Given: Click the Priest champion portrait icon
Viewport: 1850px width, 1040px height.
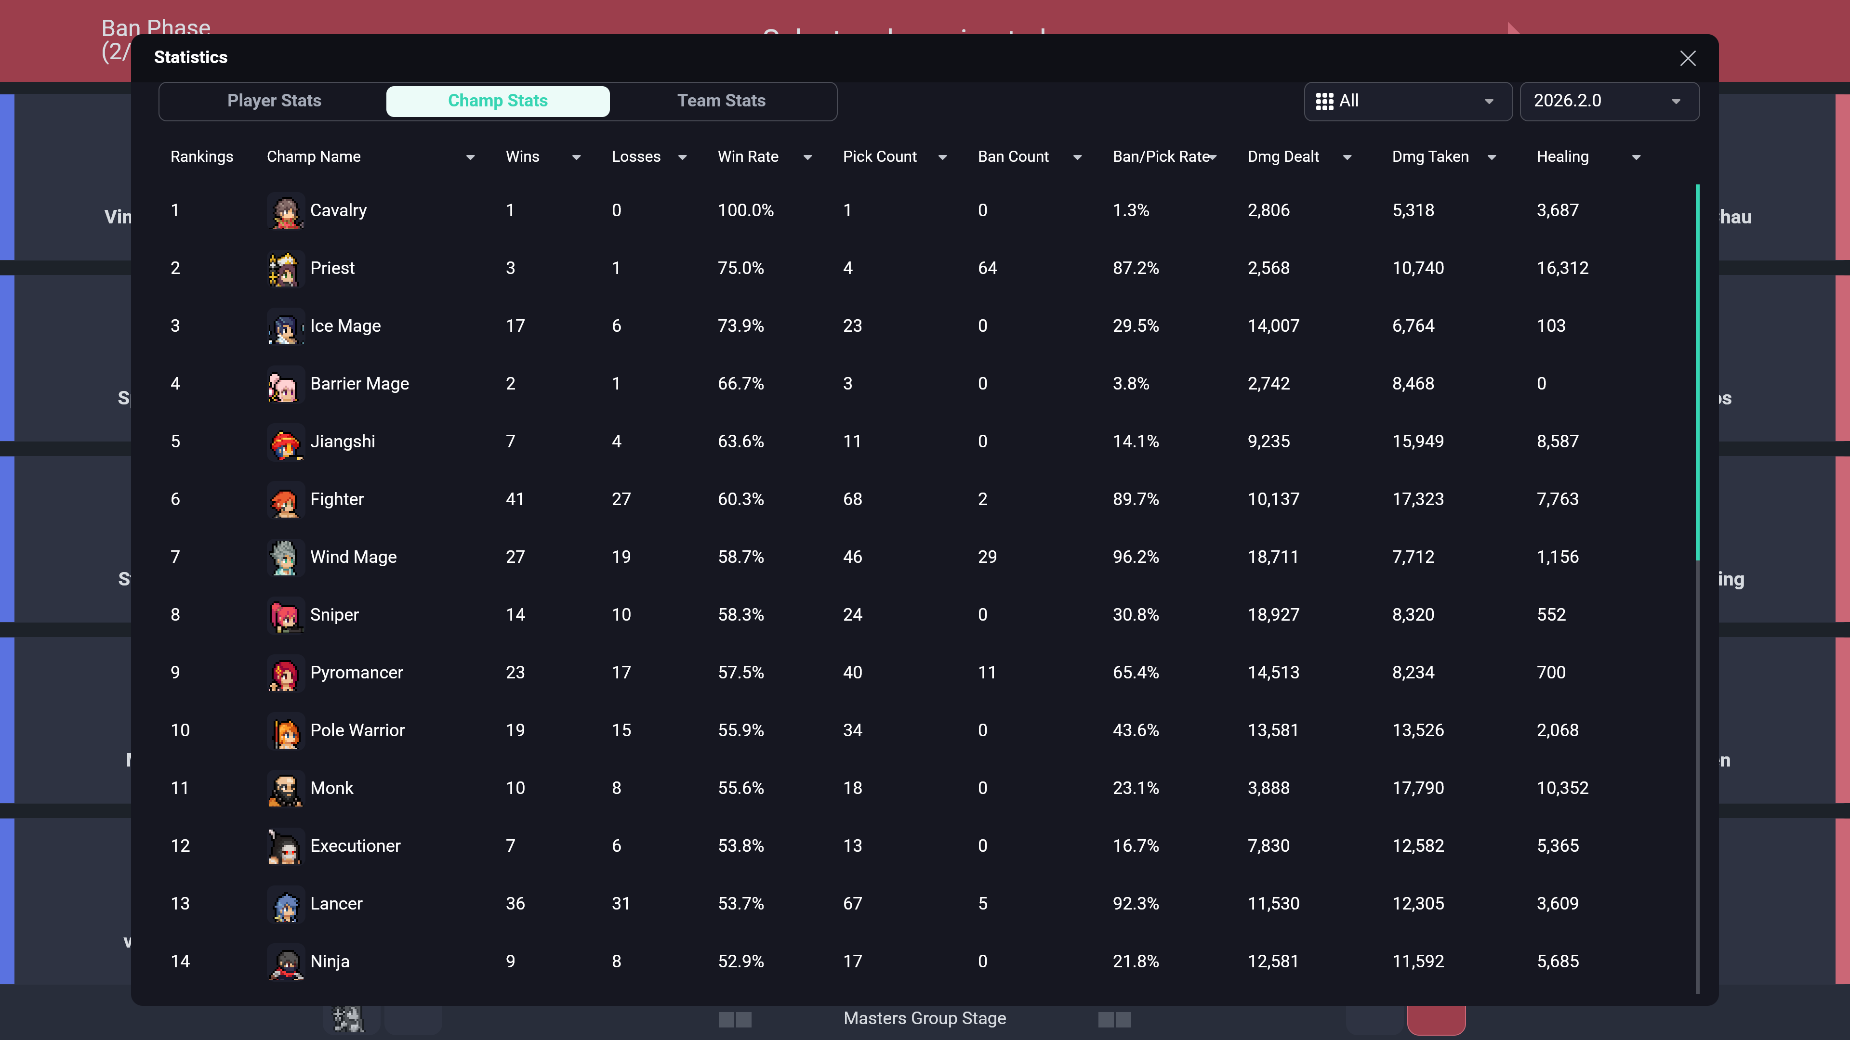Looking at the screenshot, I should [285, 269].
